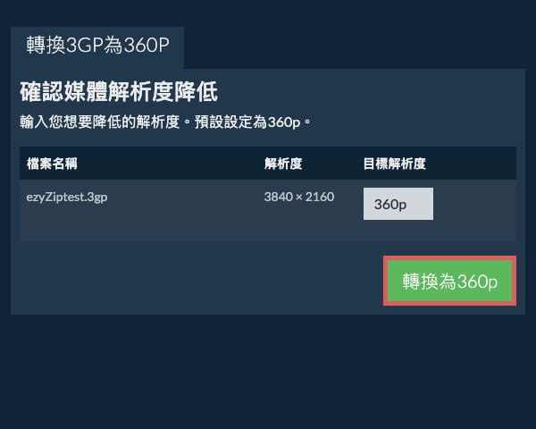The height and width of the screenshot is (429, 536).
Task: Click the dialog title about lowering resolution
Action: pyautogui.click(x=119, y=92)
